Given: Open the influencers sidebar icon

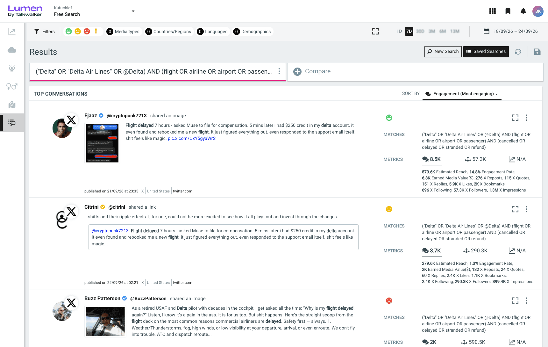Looking at the screenshot, I should coord(12,68).
